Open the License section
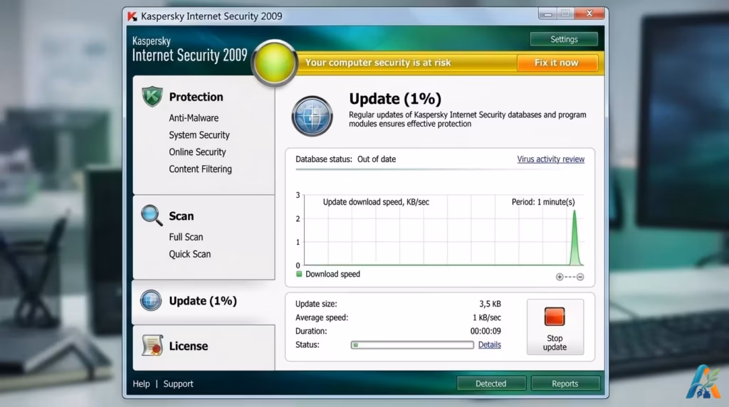Image resolution: width=729 pixels, height=407 pixels. click(x=188, y=346)
